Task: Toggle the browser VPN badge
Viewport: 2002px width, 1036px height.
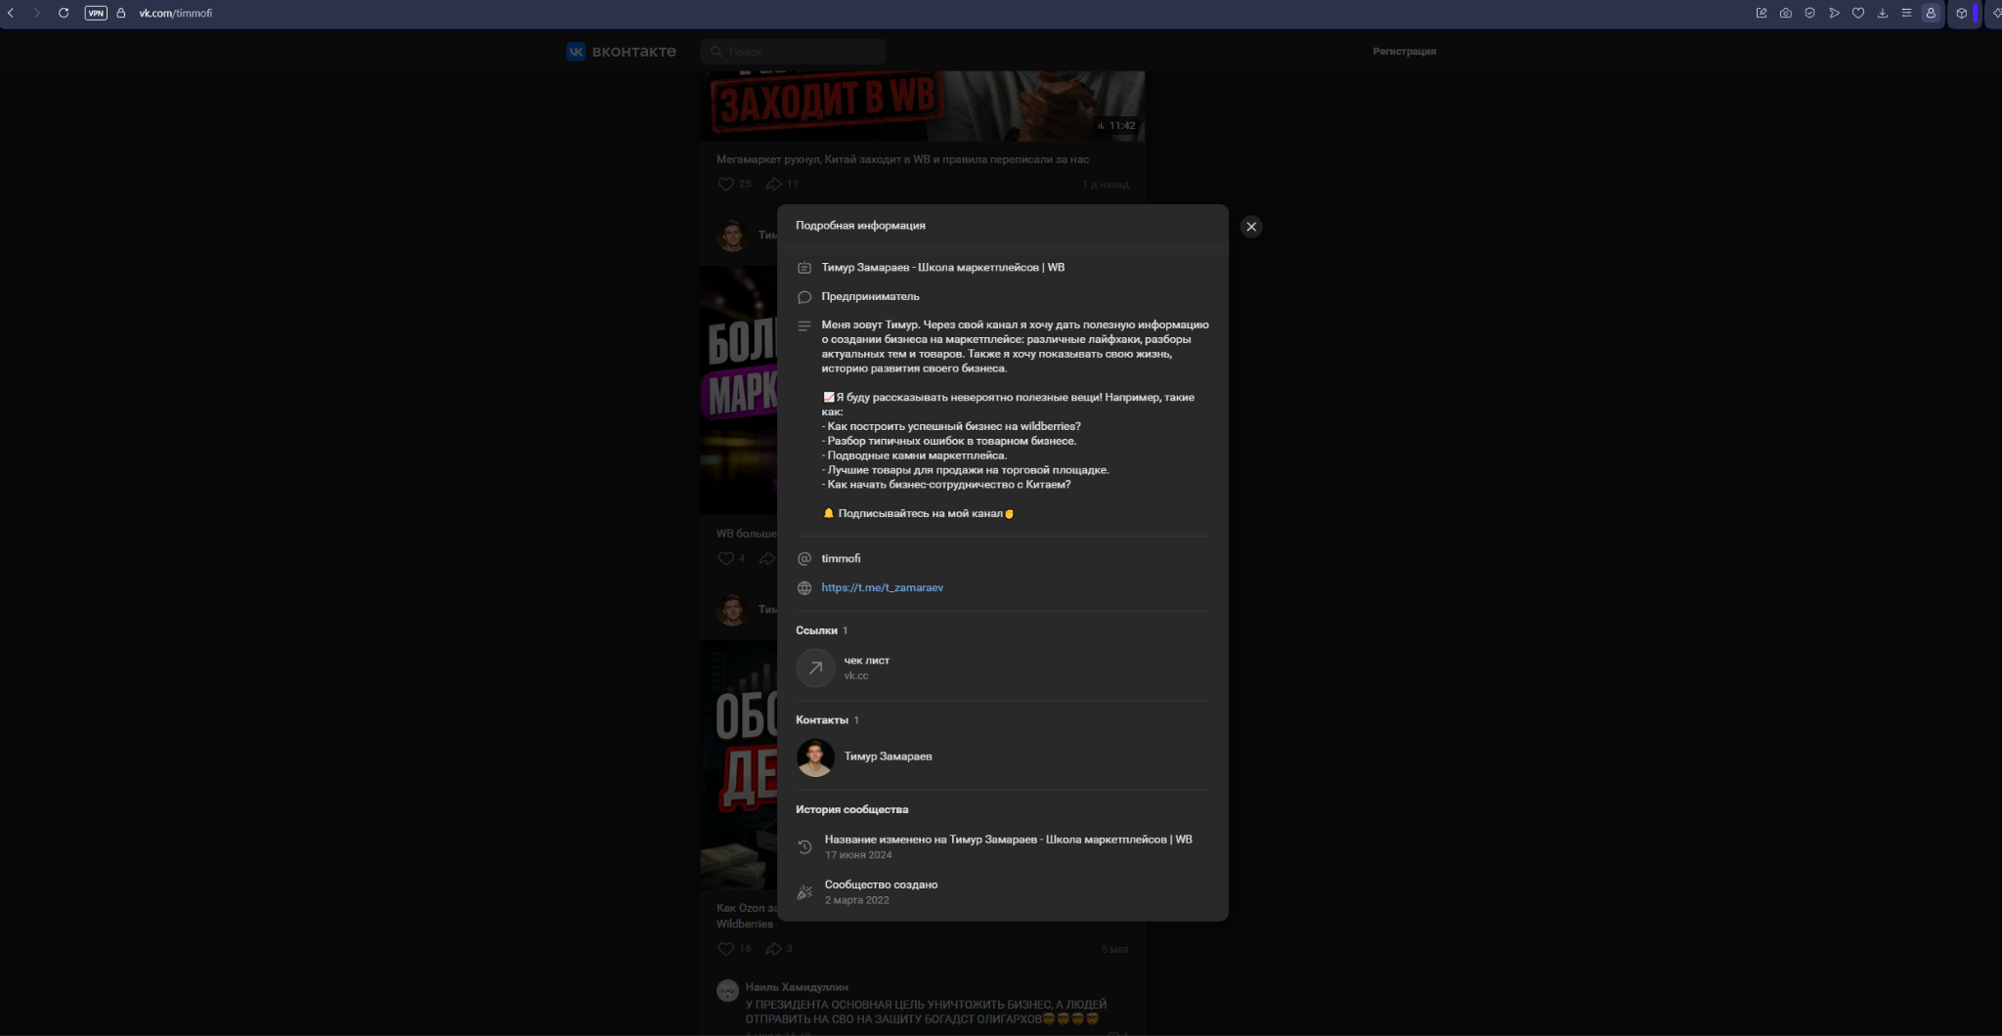Action: coord(96,13)
